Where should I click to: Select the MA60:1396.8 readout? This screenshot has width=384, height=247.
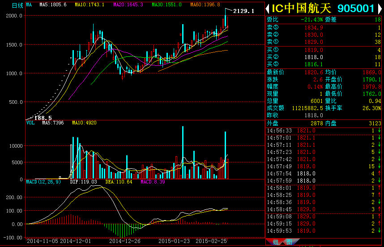pyautogui.click(x=205, y=4)
